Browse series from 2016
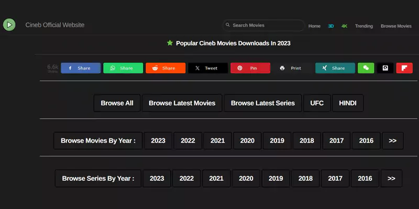 (365, 178)
